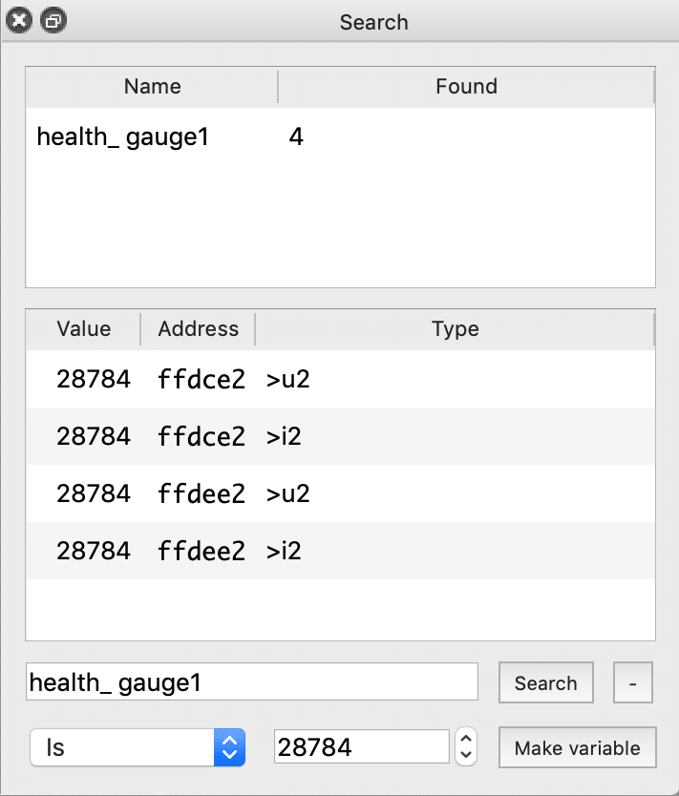Click the Make variable button

[x=578, y=747]
